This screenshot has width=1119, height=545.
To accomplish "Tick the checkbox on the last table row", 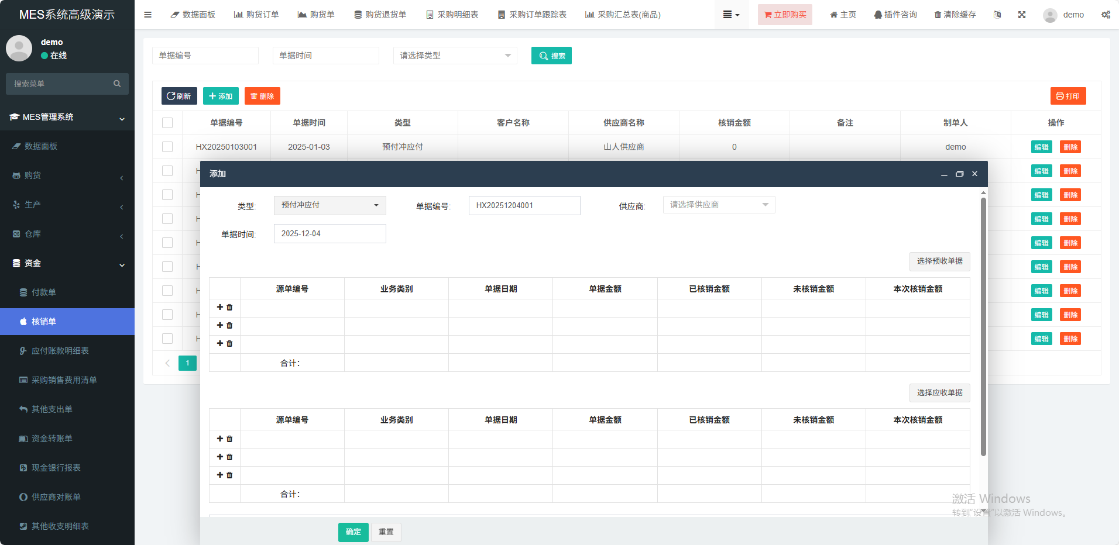I will (167, 339).
